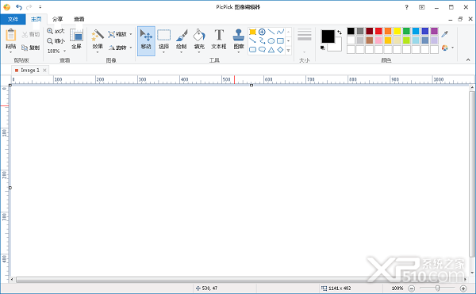Switch to the Share (分享) tab
This screenshot has height=294, width=476.
pos(57,19)
